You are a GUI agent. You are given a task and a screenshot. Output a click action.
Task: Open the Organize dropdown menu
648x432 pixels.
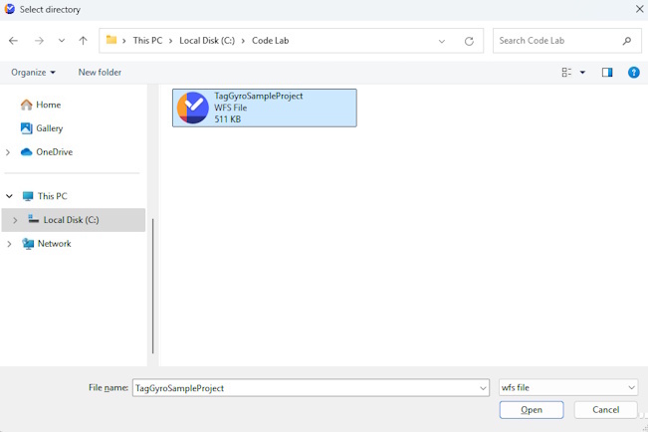click(x=34, y=73)
